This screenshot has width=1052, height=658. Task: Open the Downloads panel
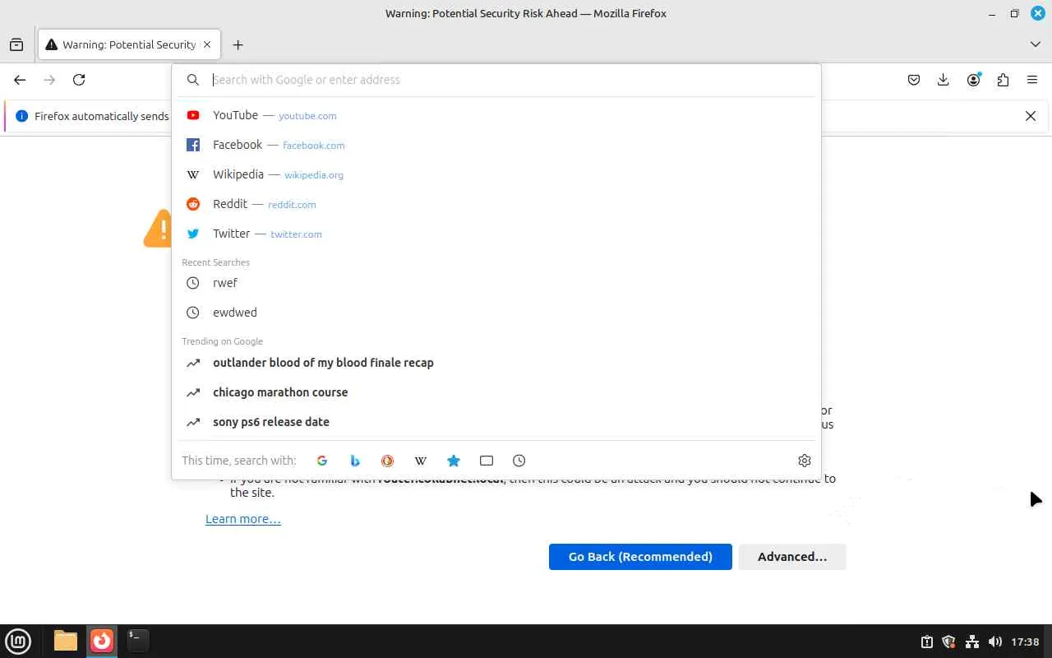click(x=944, y=80)
